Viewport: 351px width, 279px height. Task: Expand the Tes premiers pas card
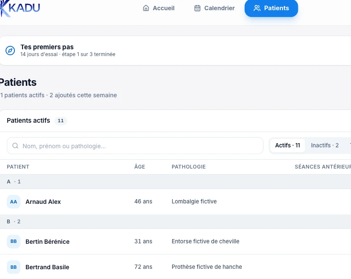[175, 51]
